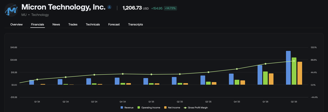
Task: Click the $30.6B axis label
Action: point(14,60)
